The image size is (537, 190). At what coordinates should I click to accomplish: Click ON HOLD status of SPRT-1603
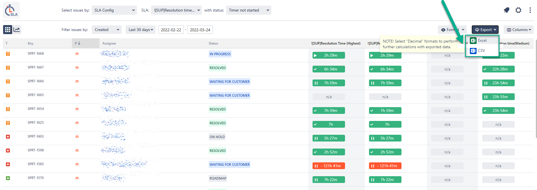tap(217, 137)
